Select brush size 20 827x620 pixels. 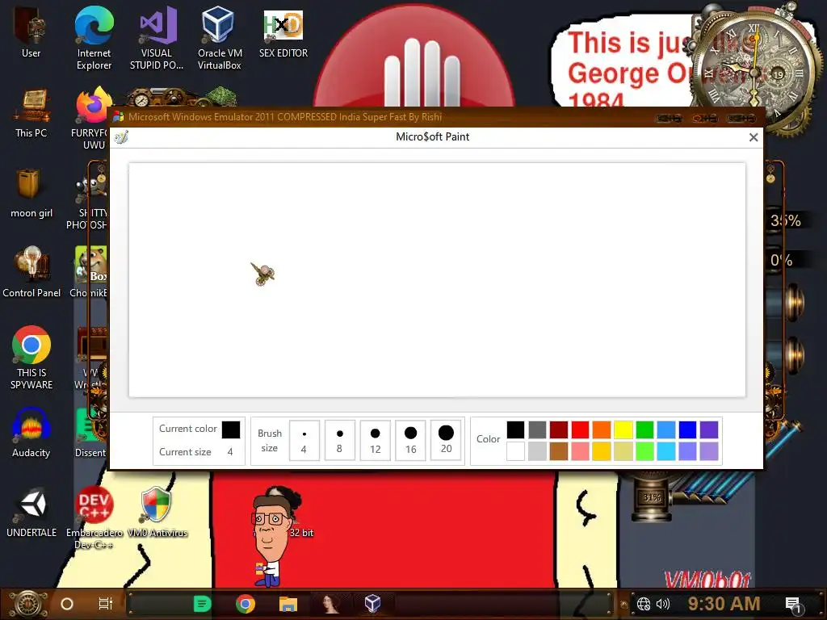446,440
